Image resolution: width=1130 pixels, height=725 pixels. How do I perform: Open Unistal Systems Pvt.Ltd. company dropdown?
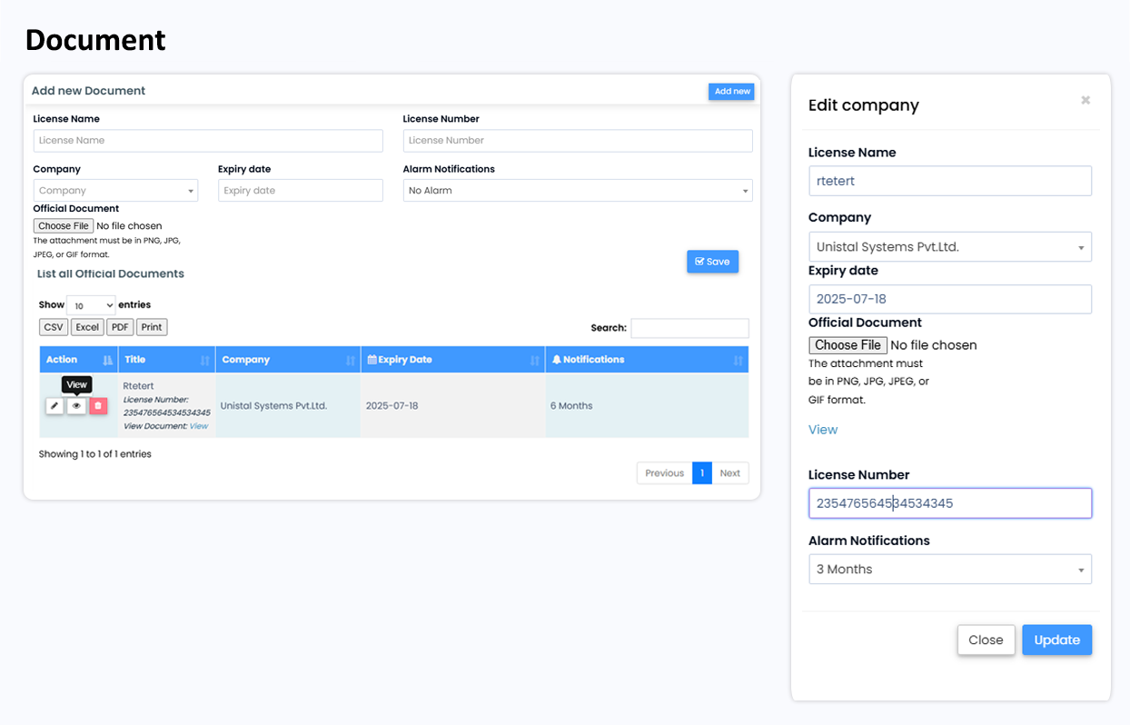point(949,247)
